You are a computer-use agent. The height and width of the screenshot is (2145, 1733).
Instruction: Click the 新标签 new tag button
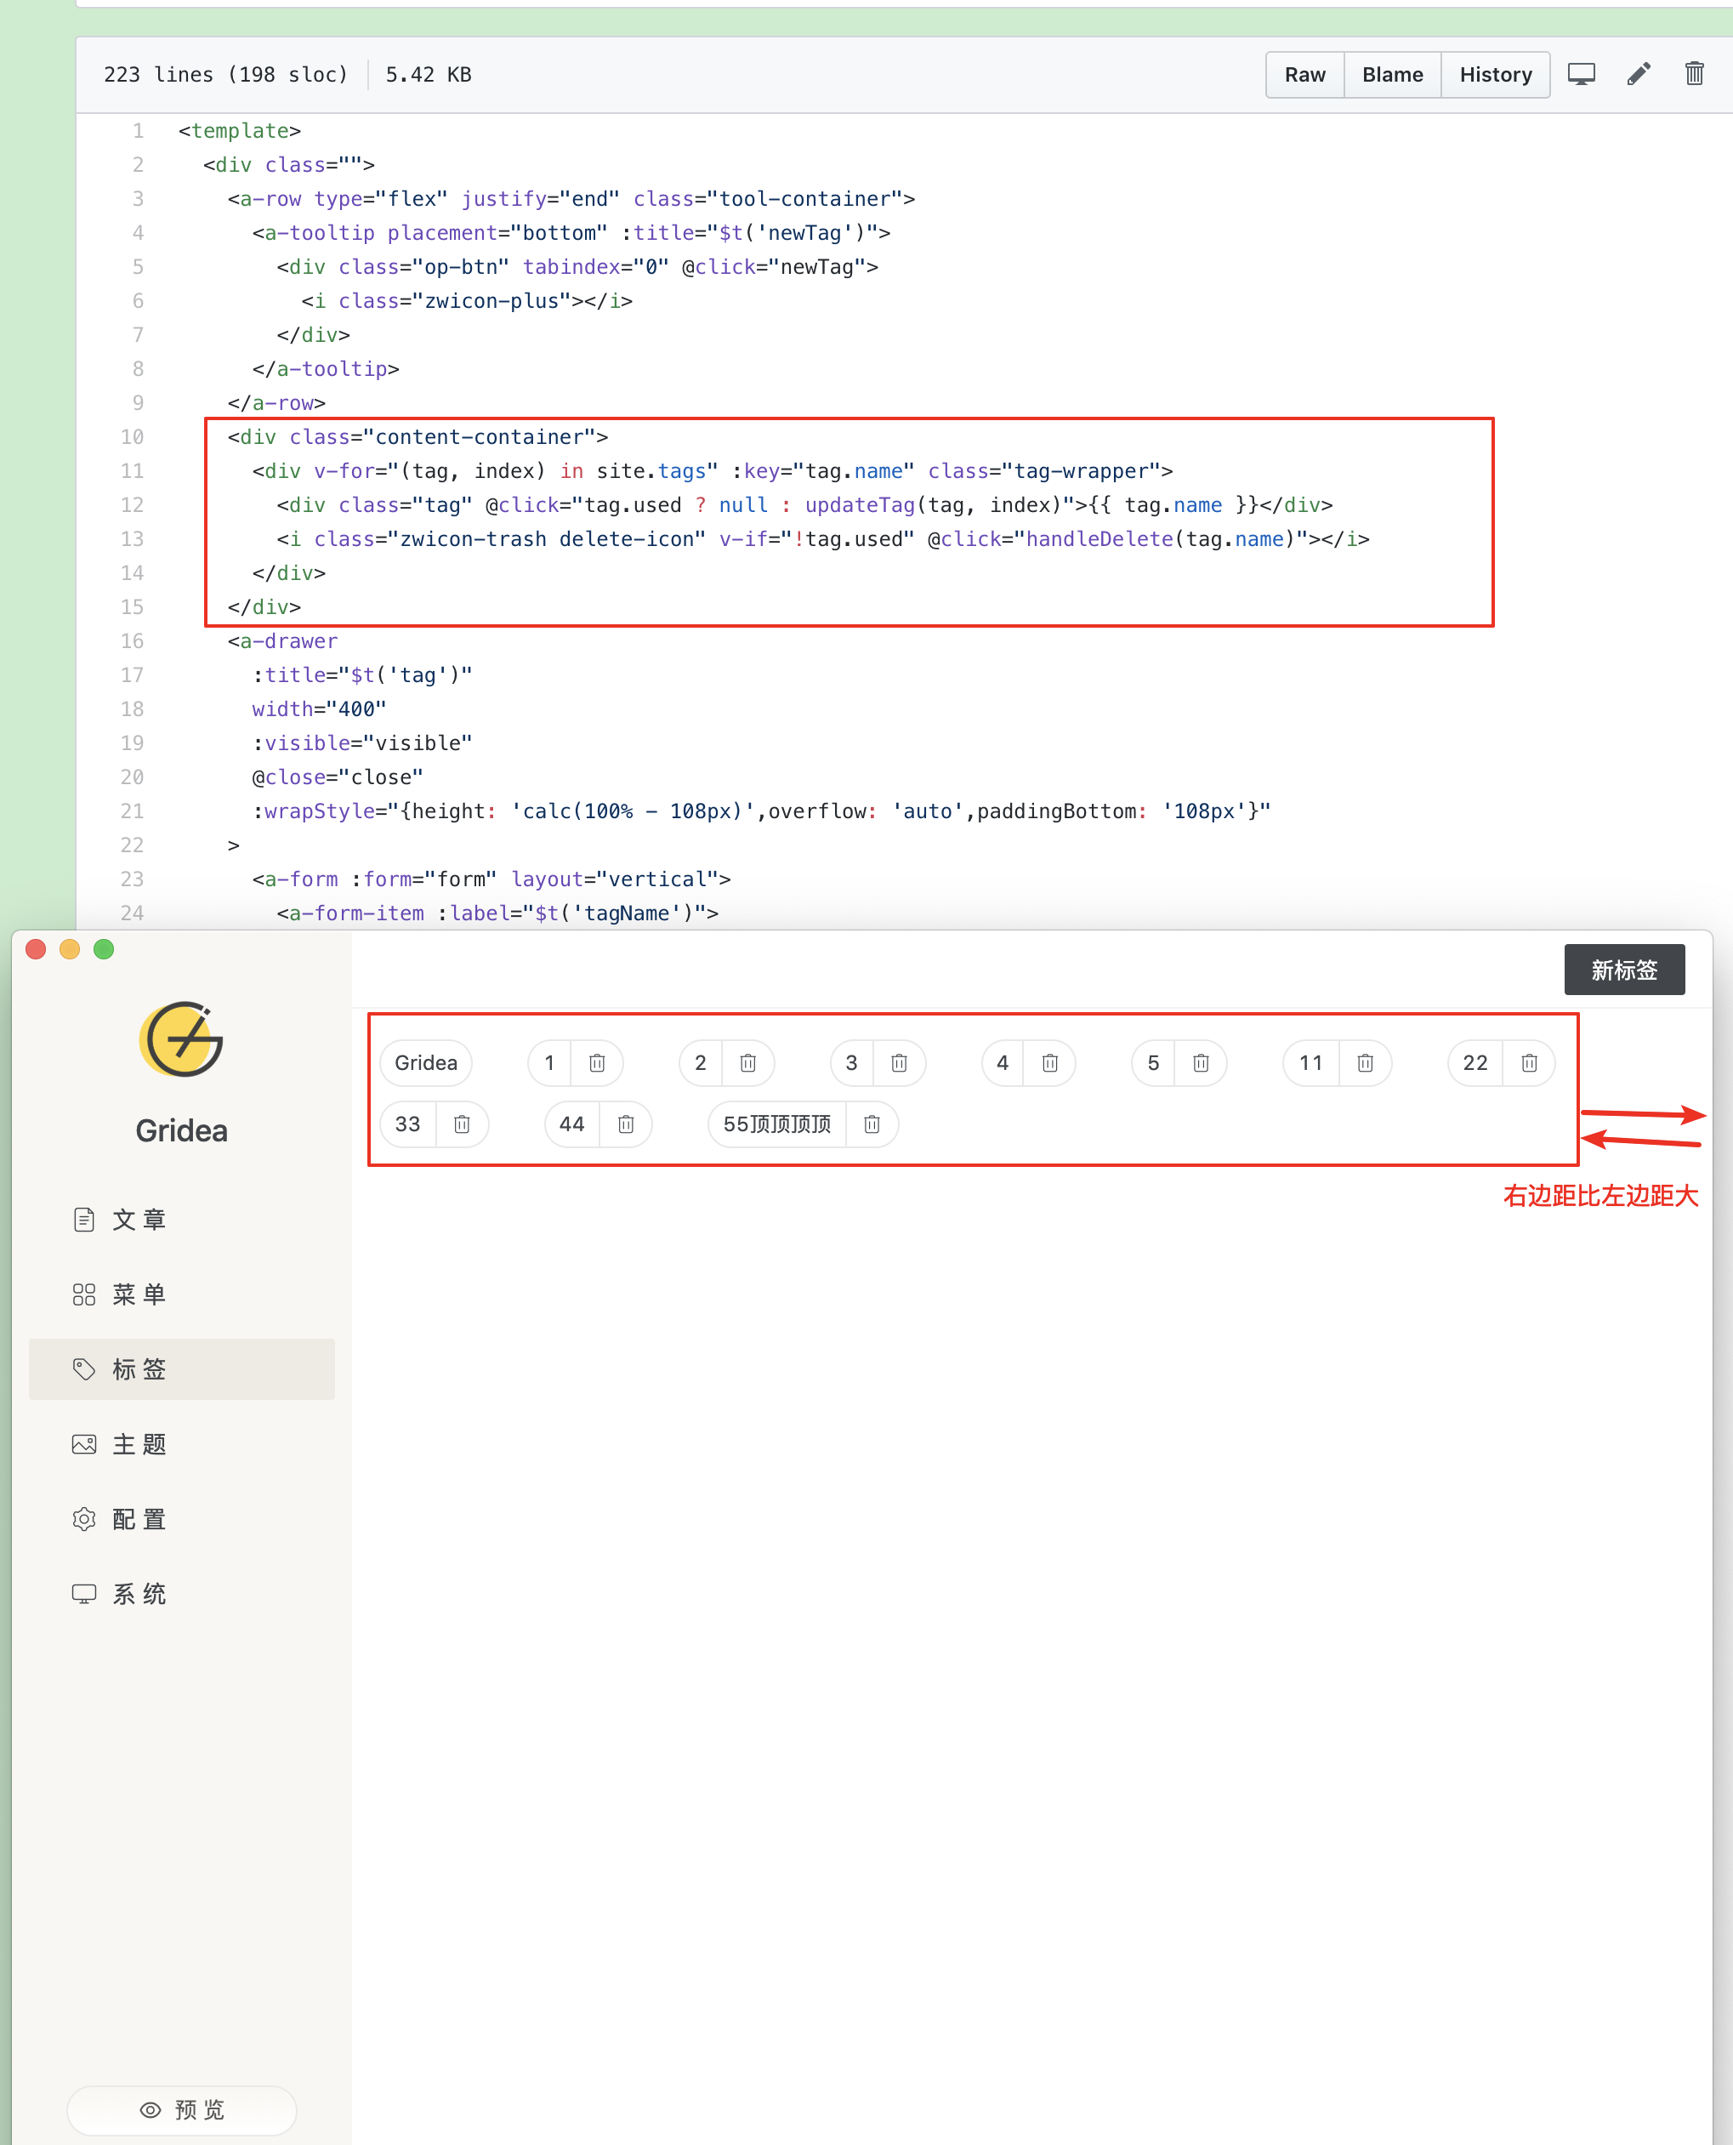point(1623,970)
